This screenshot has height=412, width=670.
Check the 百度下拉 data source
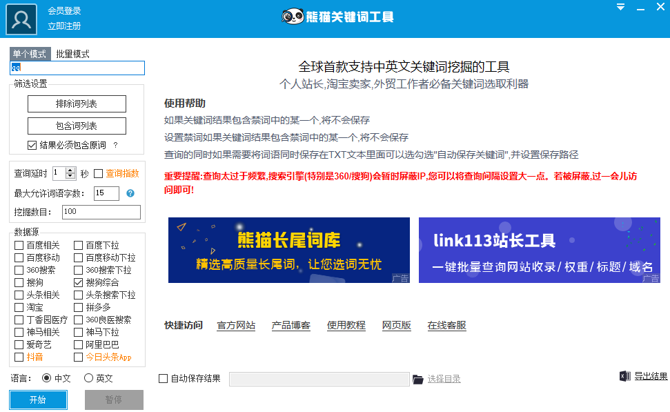pyautogui.click(x=78, y=245)
